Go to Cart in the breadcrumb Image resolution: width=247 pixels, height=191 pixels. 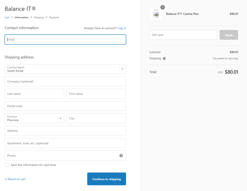(x=7, y=17)
